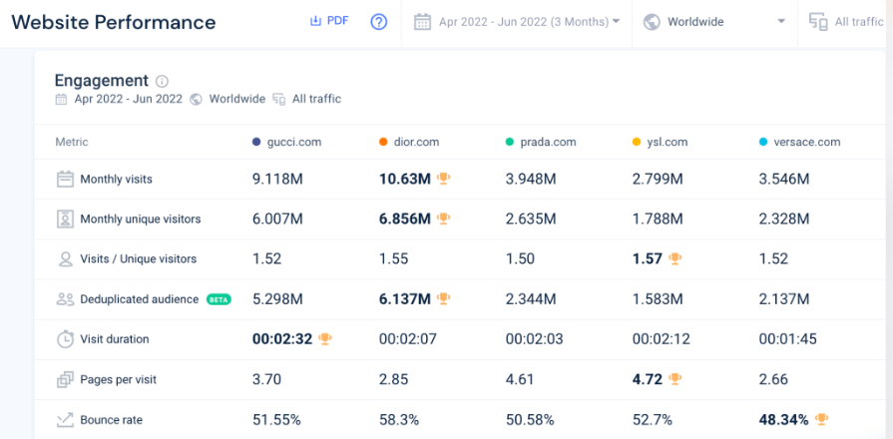Open the Worldwide country dropdown
The width and height of the screenshot is (893, 439).
click(714, 22)
